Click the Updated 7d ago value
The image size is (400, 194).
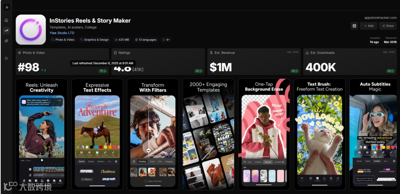coord(374,42)
